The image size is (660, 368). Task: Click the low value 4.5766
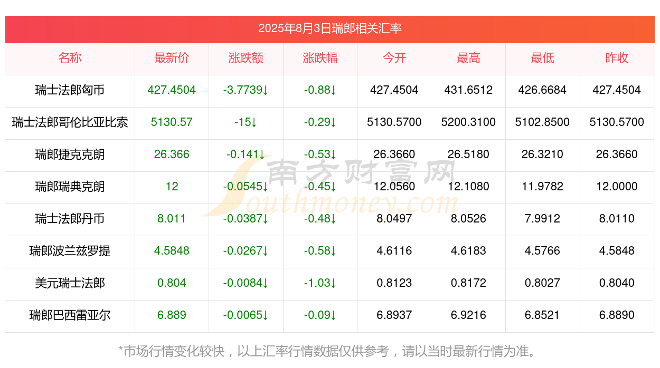coord(542,251)
